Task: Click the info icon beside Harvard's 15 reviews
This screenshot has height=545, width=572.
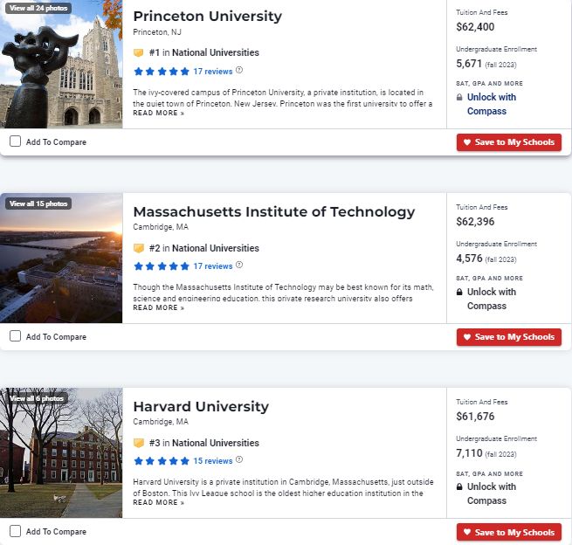Action: pos(239,459)
